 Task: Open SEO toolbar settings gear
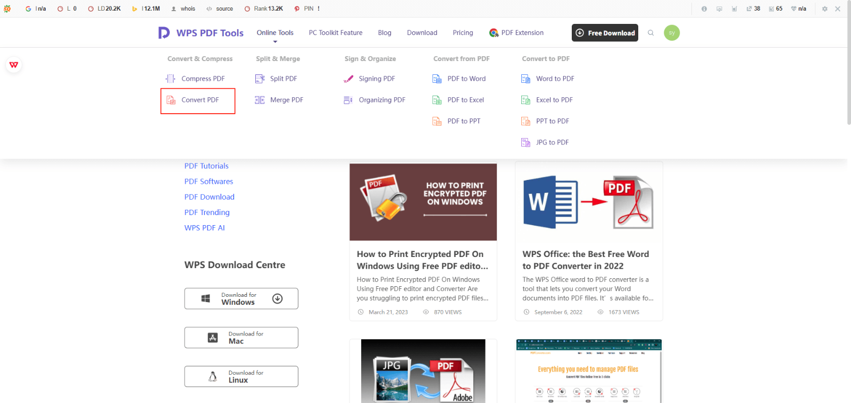tap(825, 8)
